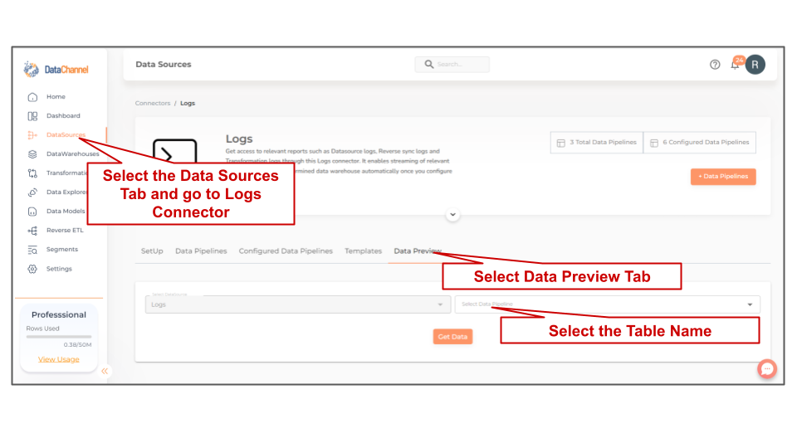The height and width of the screenshot is (448, 797).
Task: Go to Home menu item
Action: point(56,96)
